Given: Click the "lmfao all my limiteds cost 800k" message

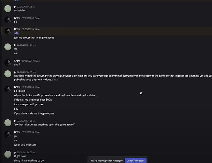Looking at the screenshot, I should [x=33, y=100].
